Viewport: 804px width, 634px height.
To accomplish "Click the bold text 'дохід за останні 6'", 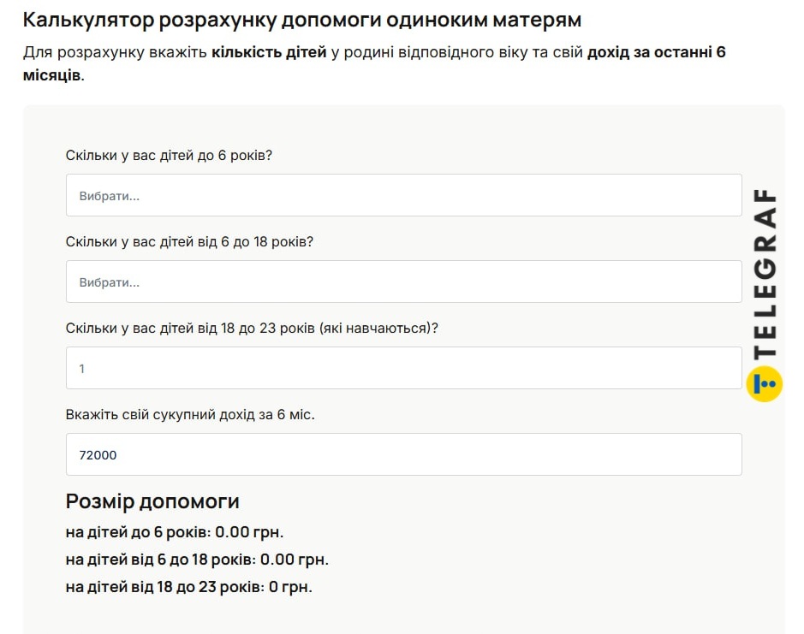I will coord(656,52).
